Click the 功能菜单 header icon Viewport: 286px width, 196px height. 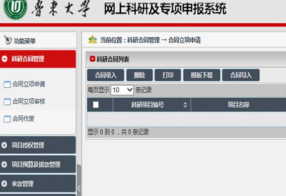pyautogui.click(x=7, y=40)
